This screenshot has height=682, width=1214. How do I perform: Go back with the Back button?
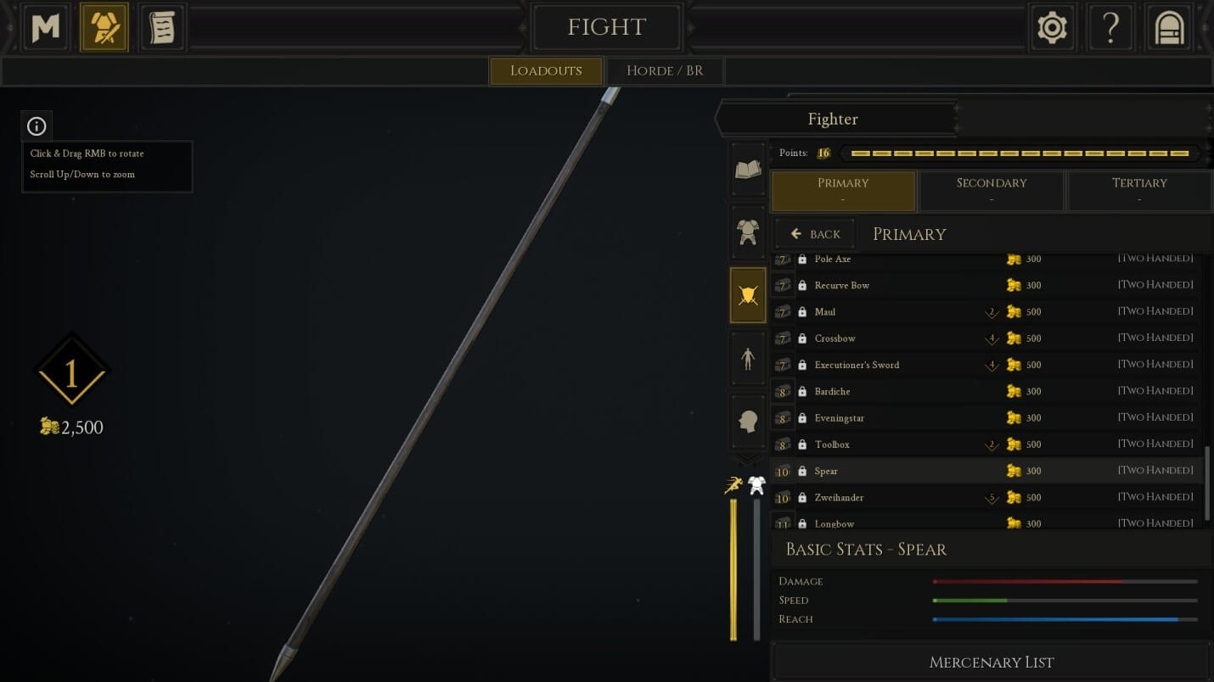(x=815, y=234)
